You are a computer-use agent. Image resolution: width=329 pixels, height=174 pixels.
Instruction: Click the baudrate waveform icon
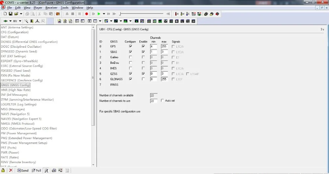coord(15,21)
